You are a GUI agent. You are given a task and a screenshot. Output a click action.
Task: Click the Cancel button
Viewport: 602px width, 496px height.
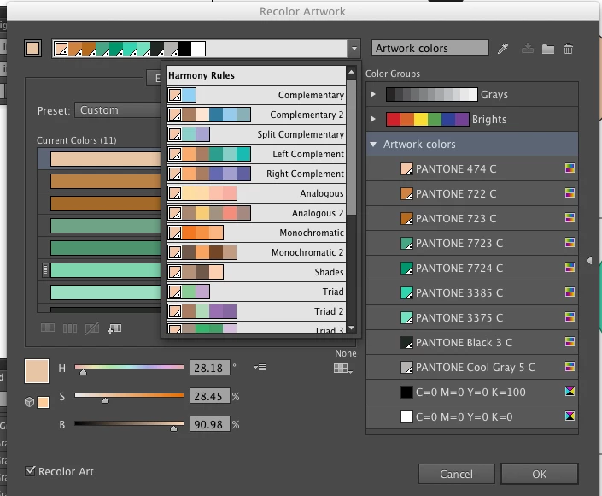pyautogui.click(x=457, y=474)
